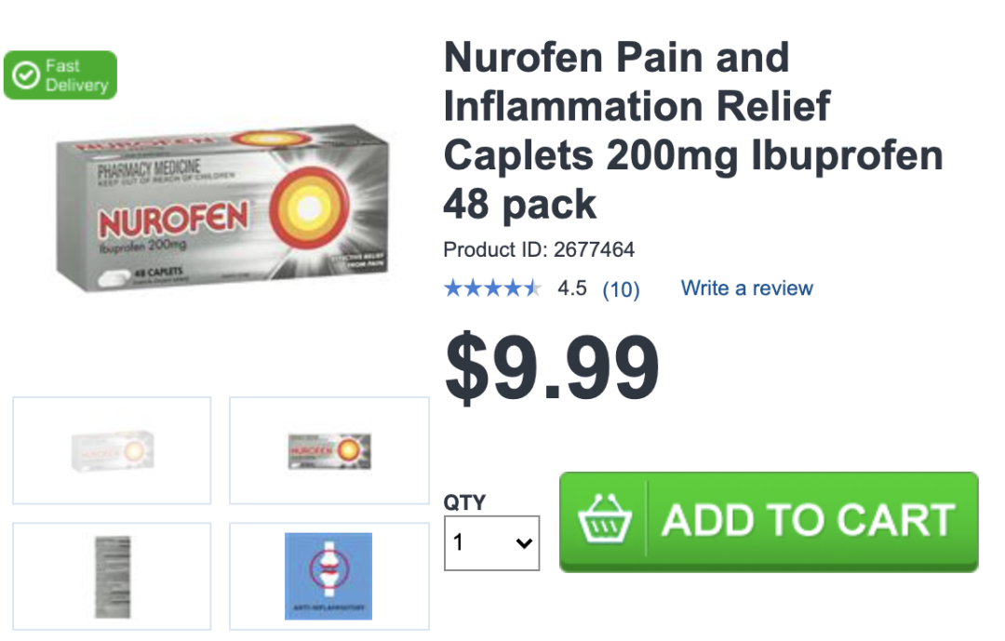Select the faded white Nurofen box thumbnail

click(x=113, y=450)
